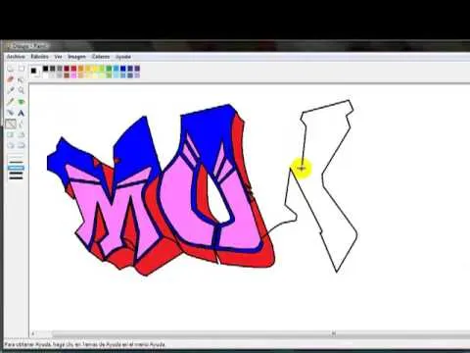Select the Airbrush tool
The image size is (470, 353).
(x=11, y=113)
